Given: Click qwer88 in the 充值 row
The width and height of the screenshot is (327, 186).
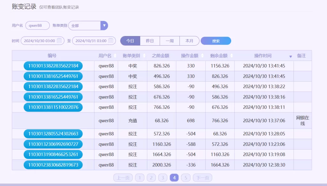Looking at the screenshot, I should [x=106, y=121].
